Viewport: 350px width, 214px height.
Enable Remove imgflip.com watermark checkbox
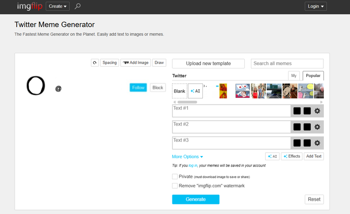(x=175, y=185)
